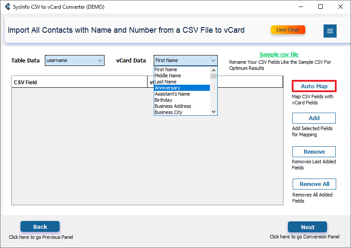Open the hamburger menu icon
The image size is (351, 248).
[330, 31]
